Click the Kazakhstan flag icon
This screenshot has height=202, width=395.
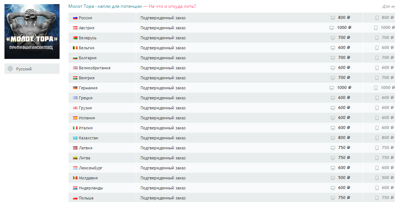click(x=75, y=138)
